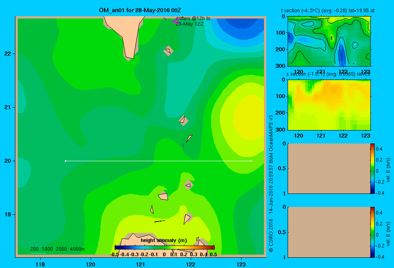Click the 'vel. E (m/s)' label of upper color bar
Screen dimensions: 394x268
click(388, 170)
